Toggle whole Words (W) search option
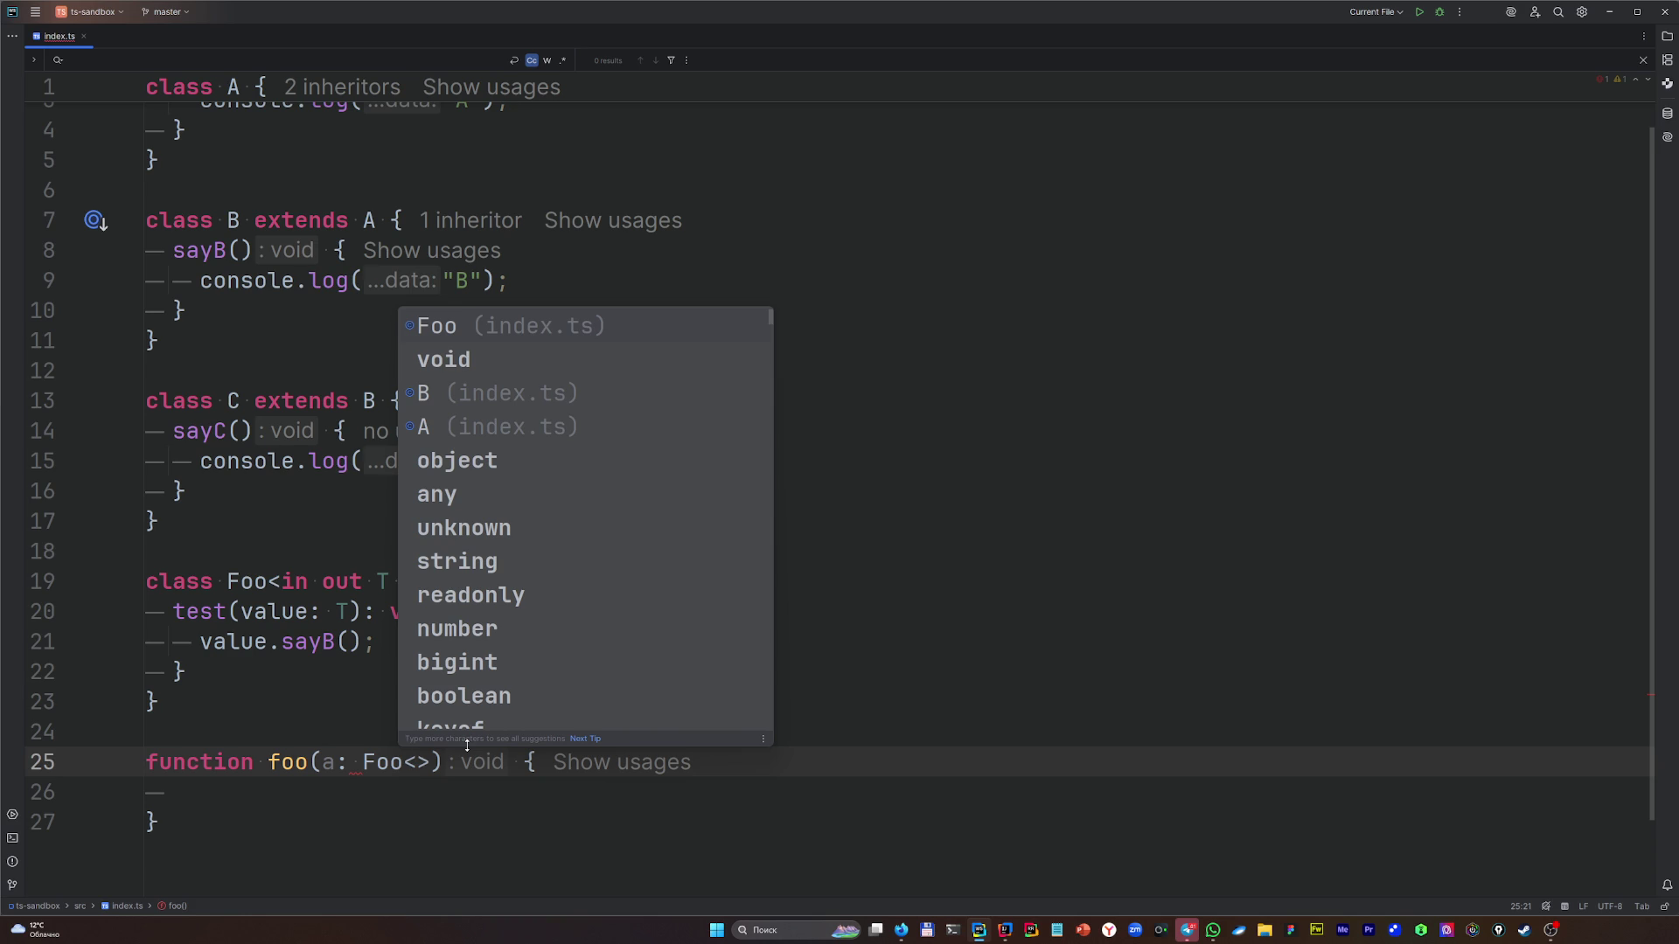The width and height of the screenshot is (1679, 944). click(x=547, y=60)
